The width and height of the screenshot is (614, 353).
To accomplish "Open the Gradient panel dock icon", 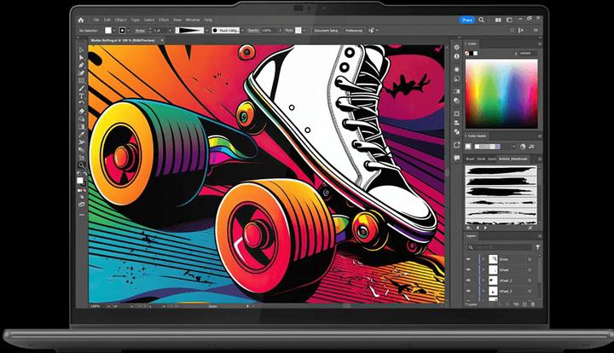I will [456, 91].
